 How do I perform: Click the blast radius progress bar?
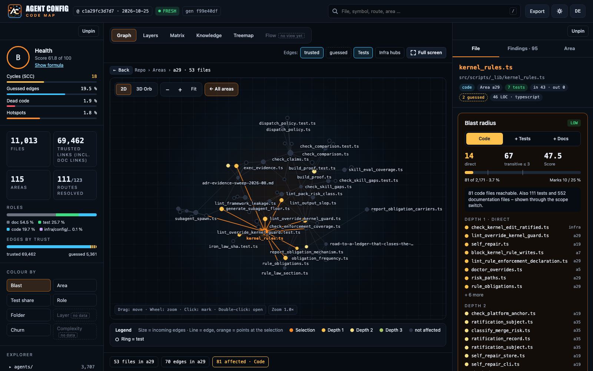[x=523, y=173]
